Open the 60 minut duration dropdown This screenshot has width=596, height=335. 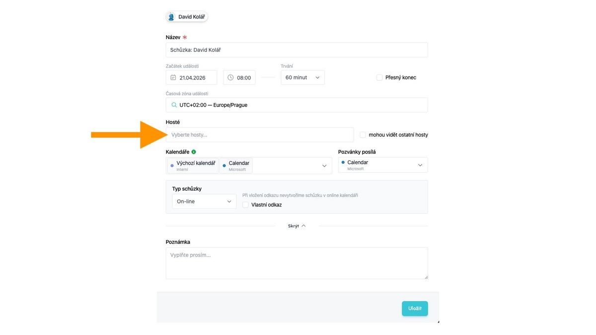click(x=302, y=77)
